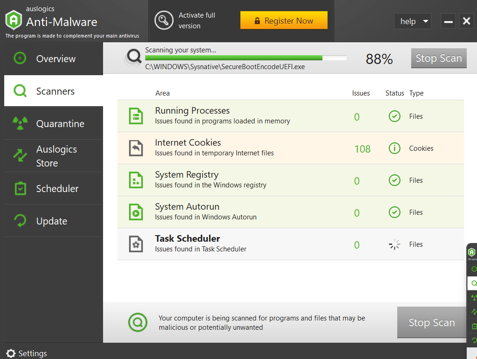Viewport: 477px width, 359px height.
Task: Click the scan progress bar
Action: click(x=245, y=58)
